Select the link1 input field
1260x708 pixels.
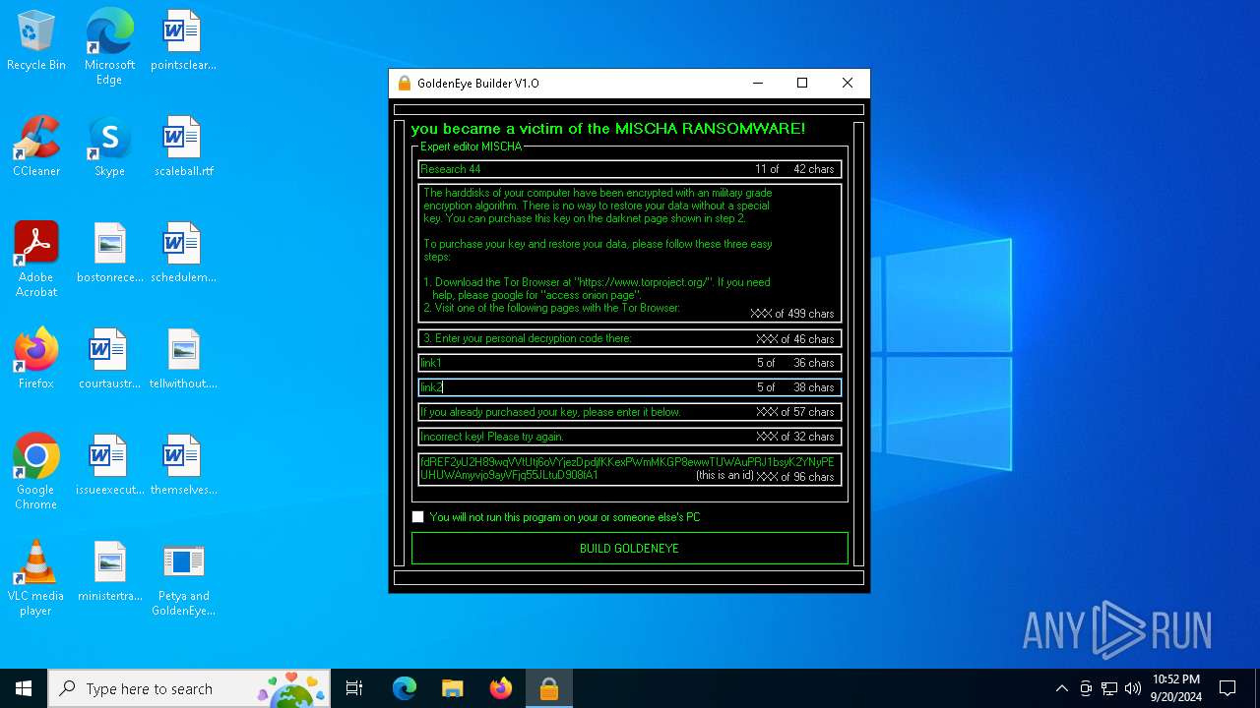630,363
